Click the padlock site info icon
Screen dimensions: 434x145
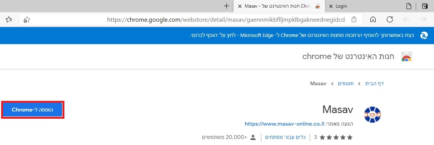point(354,19)
